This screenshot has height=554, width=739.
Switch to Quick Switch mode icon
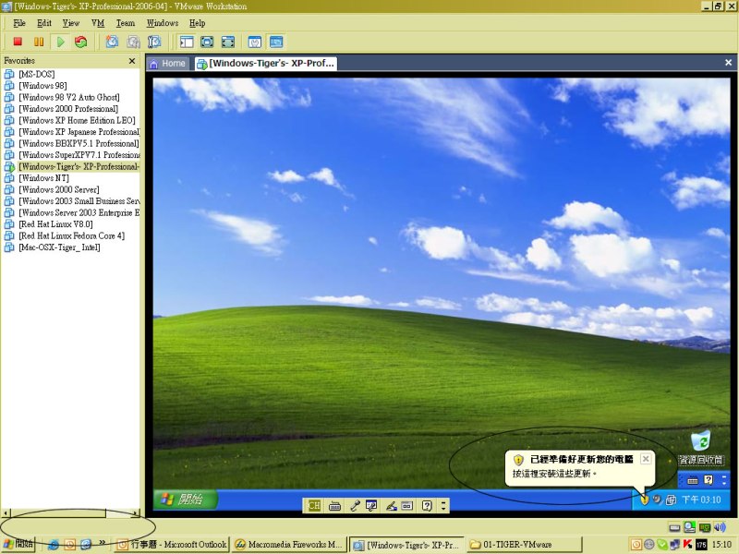[x=207, y=42]
